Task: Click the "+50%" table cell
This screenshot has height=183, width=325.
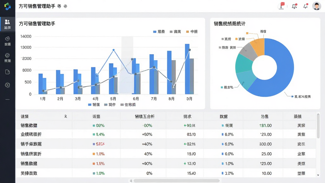Action: (147, 134)
